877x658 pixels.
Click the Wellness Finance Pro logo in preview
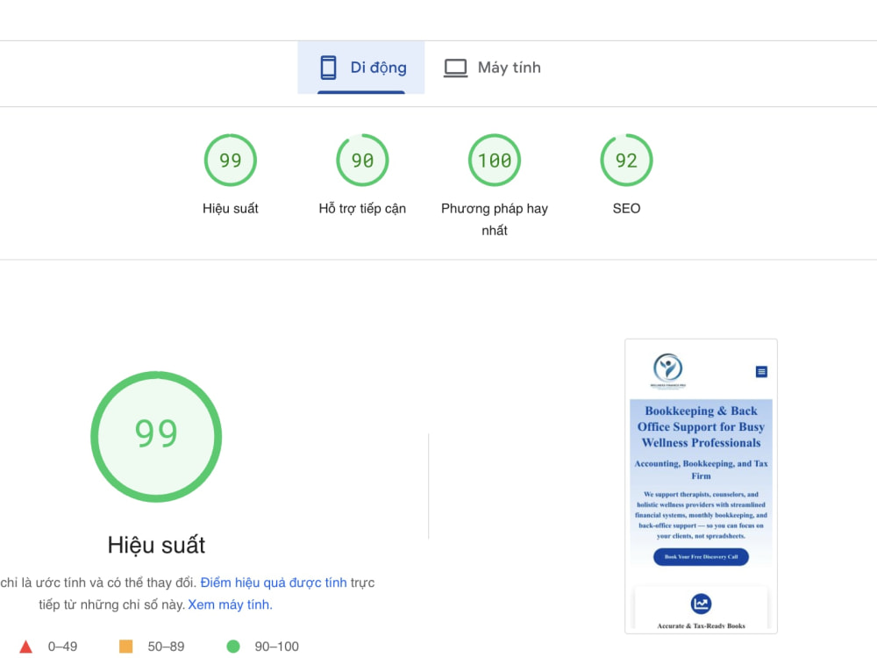click(667, 370)
